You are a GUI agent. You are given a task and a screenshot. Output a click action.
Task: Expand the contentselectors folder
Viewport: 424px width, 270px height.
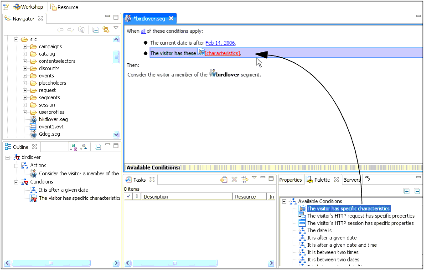[25, 61]
